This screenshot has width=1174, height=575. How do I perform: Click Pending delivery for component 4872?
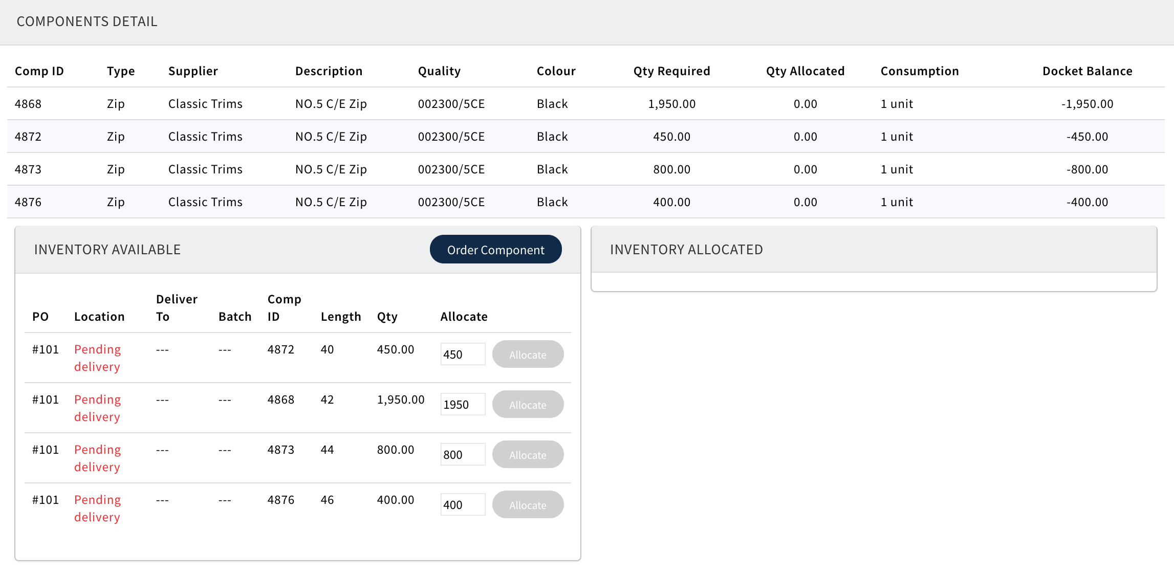[x=97, y=358]
